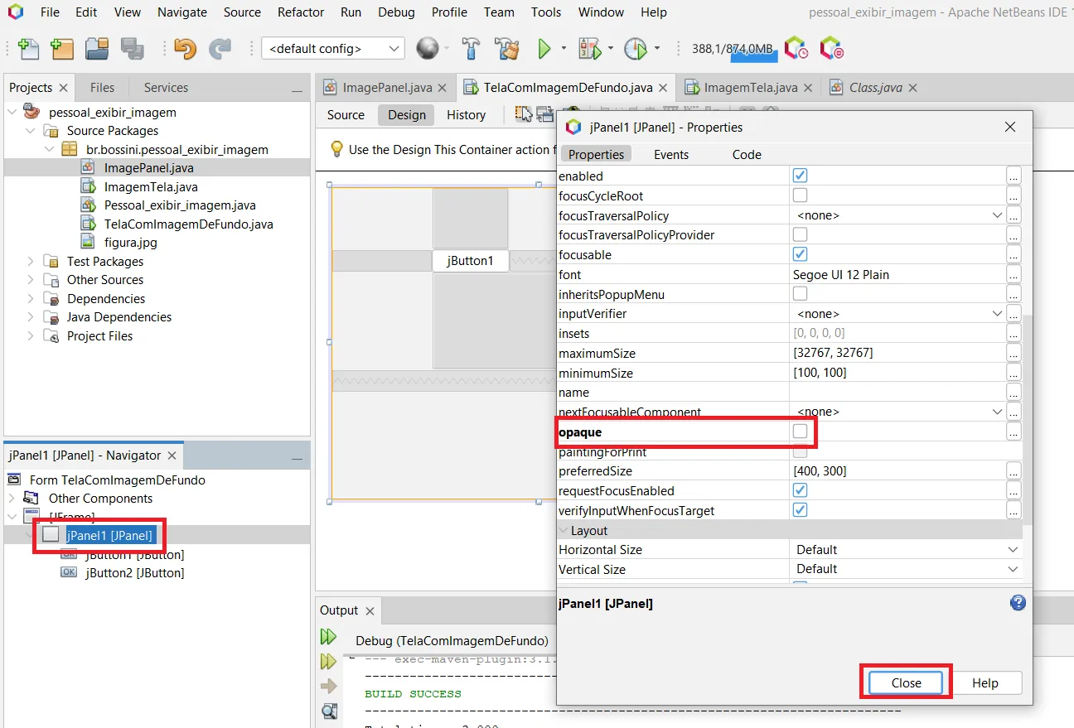
Task: Select ImagePanel.java in the Projects tree
Action: 148,168
